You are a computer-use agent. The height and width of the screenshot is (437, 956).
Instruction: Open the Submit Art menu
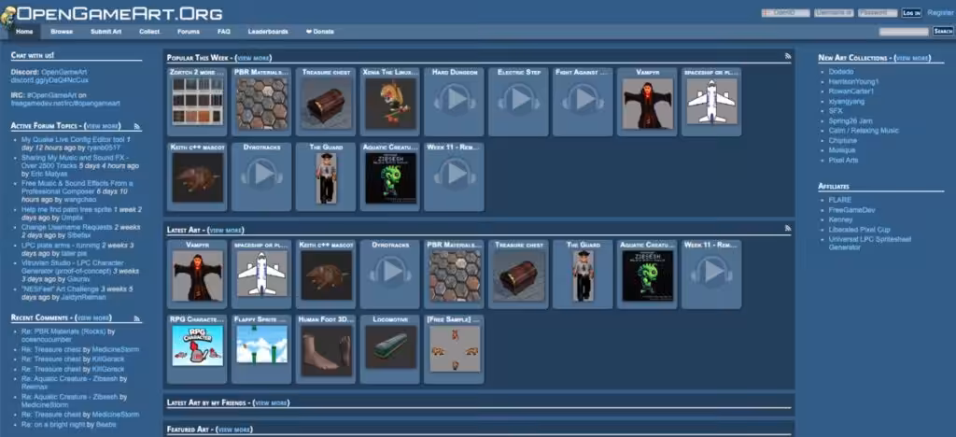[106, 32]
